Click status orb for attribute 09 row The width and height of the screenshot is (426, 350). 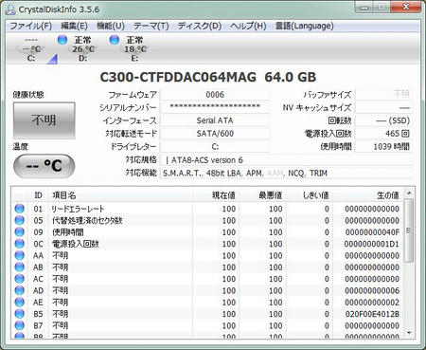tap(20, 232)
